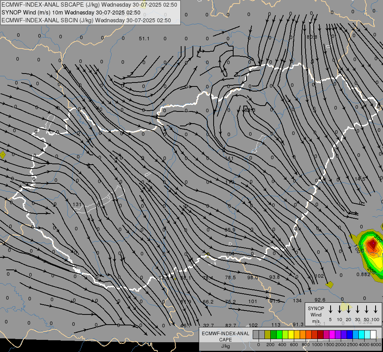Click the wind arrow above 30 in SYNOP legend
Image resolution: width=383 pixels, height=352 pixels.
pyautogui.click(x=357, y=309)
